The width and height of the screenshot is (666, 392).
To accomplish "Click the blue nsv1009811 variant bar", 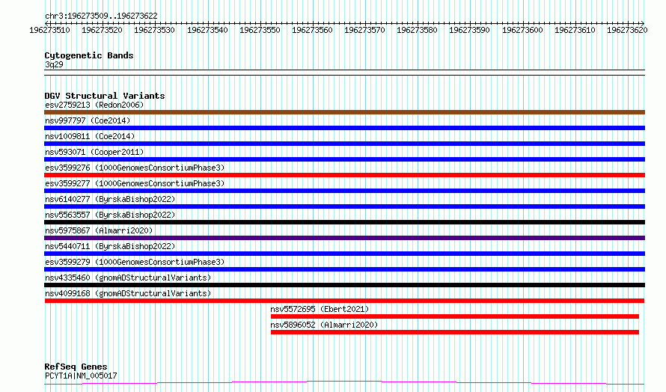I will tap(344, 144).
